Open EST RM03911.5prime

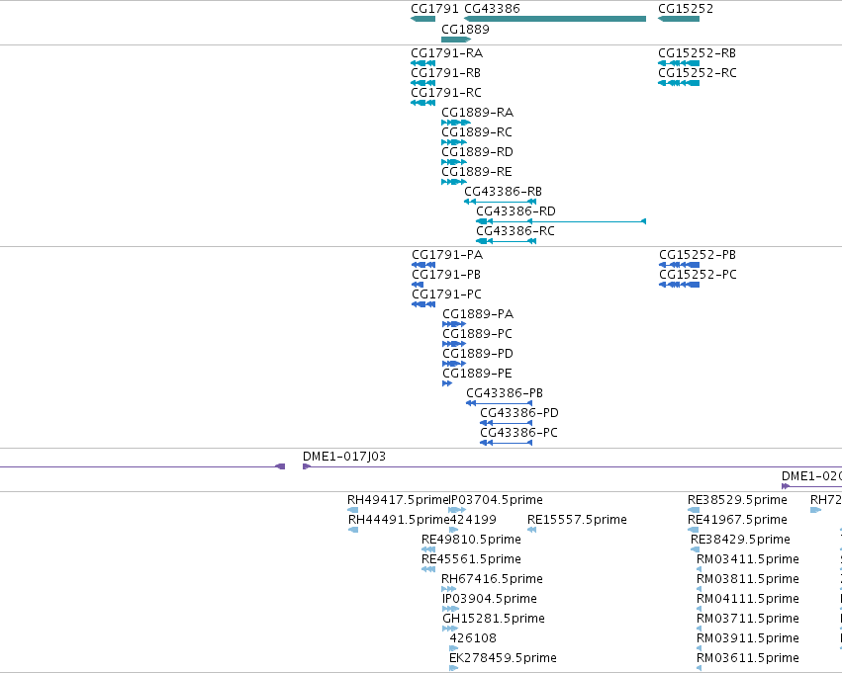748,639
